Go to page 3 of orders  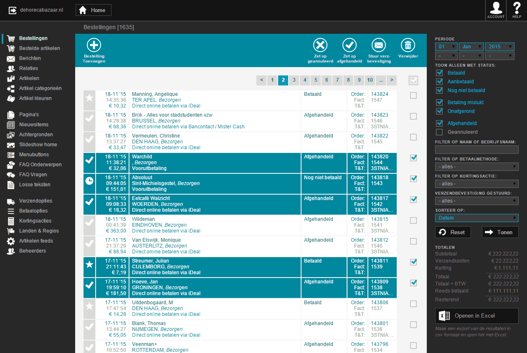pyautogui.click(x=294, y=80)
